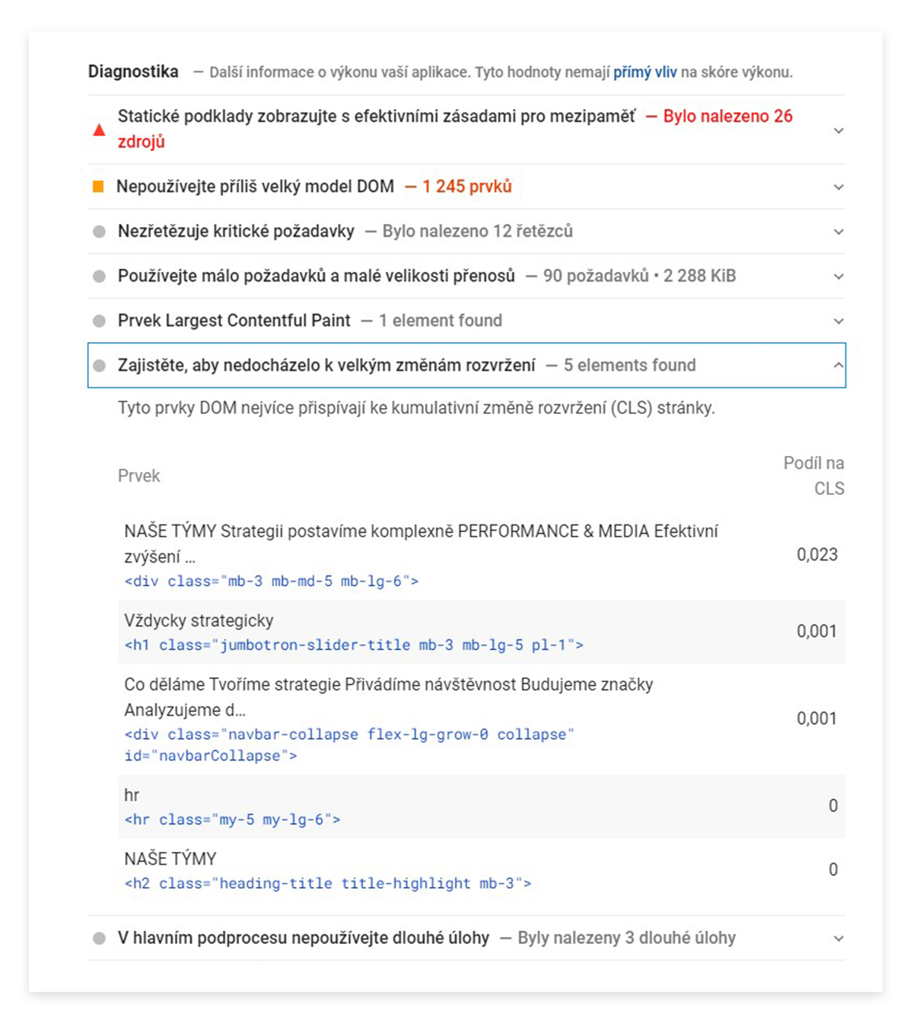
Task: Click gray circle icon beside Nezřetězuje kritické požadavky
Action: tap(99, 231)
